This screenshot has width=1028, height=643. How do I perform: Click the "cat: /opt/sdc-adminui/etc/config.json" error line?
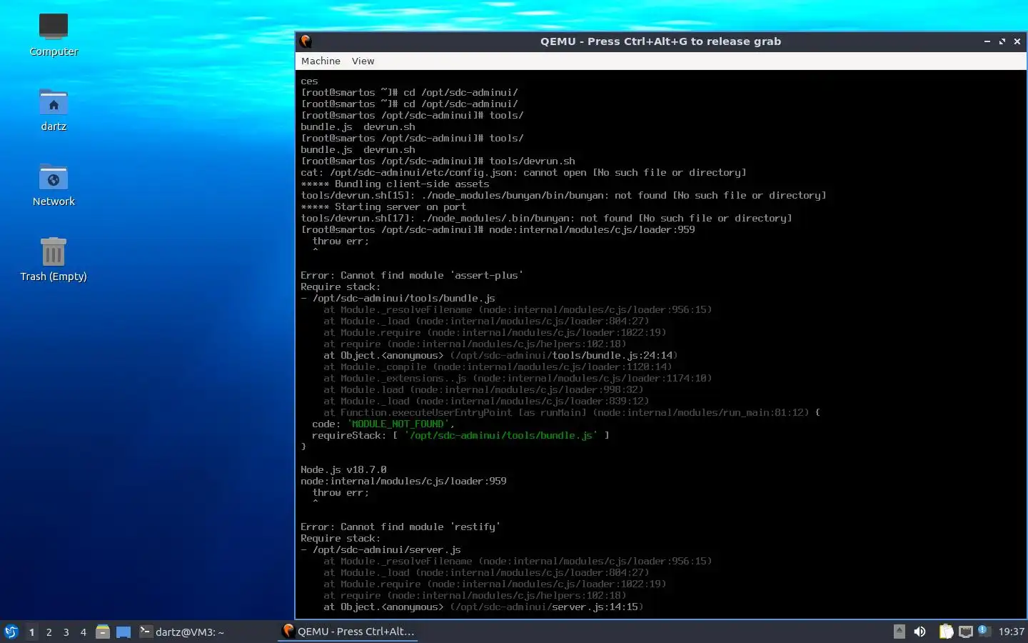click(x=523, y=172)
